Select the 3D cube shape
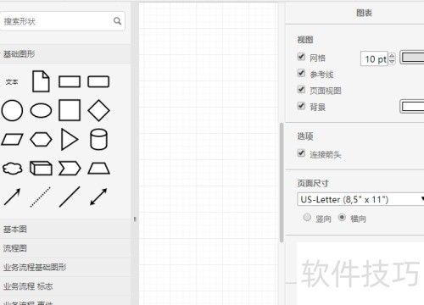The width and height of the screenshot is (424, 305). click(x=41, y=169)
